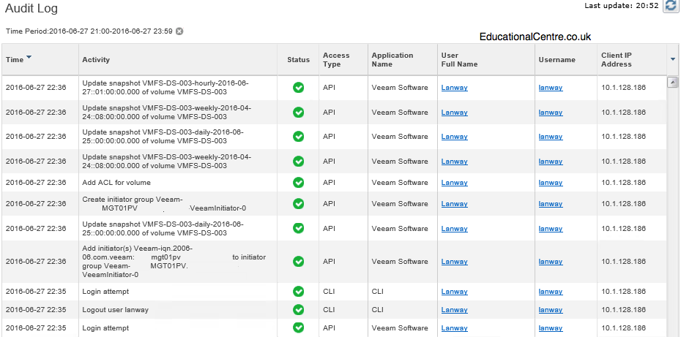Viewport: 681px width, 337px height.
Task: Toggle the Time column sort arrow
Action: point(29,57)
